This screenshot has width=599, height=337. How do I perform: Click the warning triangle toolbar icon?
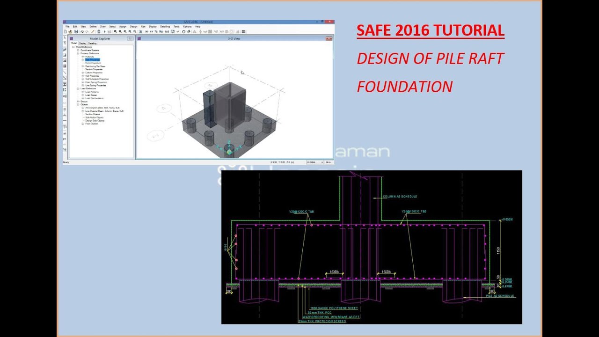[195, 31]
